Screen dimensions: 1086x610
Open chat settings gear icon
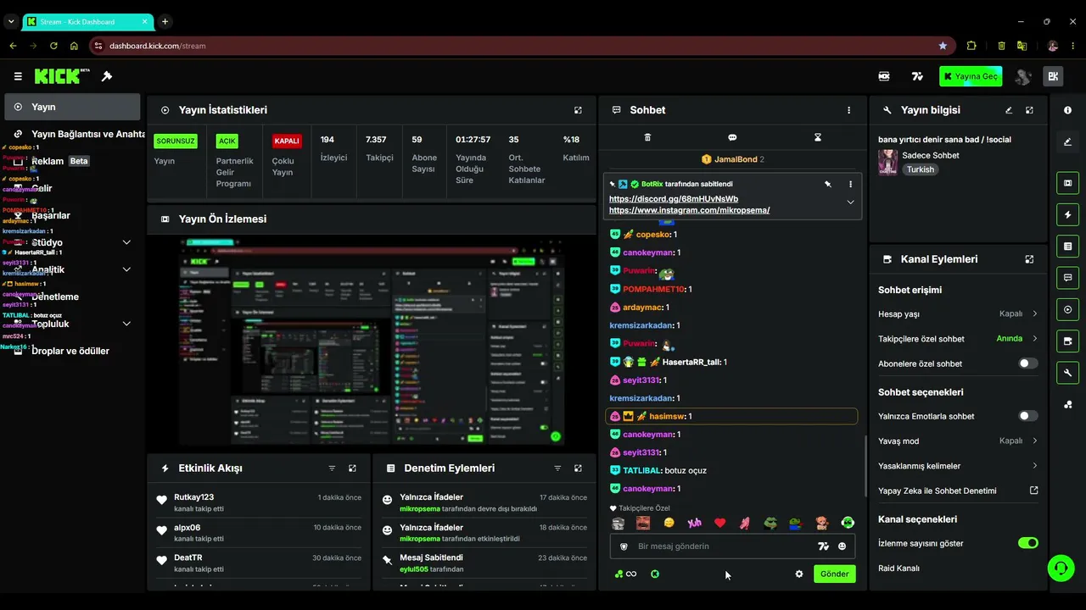pyautogui.click(x=798, y=574)
